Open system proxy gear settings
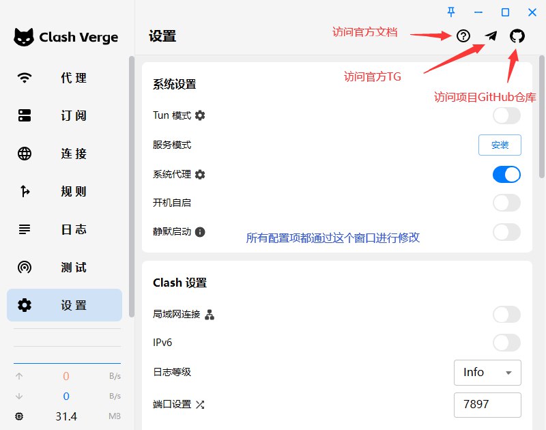Viewport: 546px width, 430px height. coord(200,175)
